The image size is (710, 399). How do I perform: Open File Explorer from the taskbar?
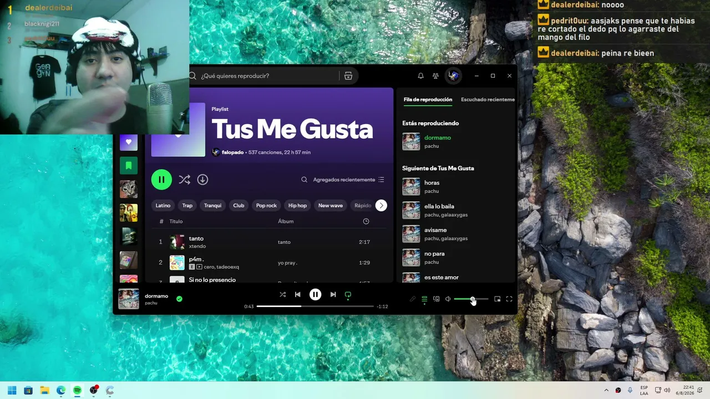click(x=45, y=391)
